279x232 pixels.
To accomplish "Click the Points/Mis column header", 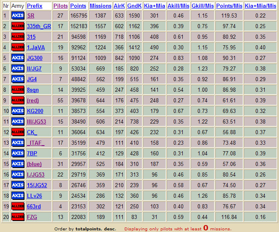I will [x=229, y=6].
